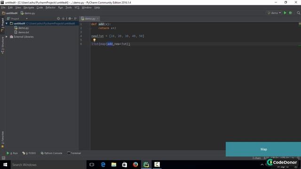This screenshot has height=169, width=301.
Task: Close the demo.py editor tab
Action: pos(98,19)
